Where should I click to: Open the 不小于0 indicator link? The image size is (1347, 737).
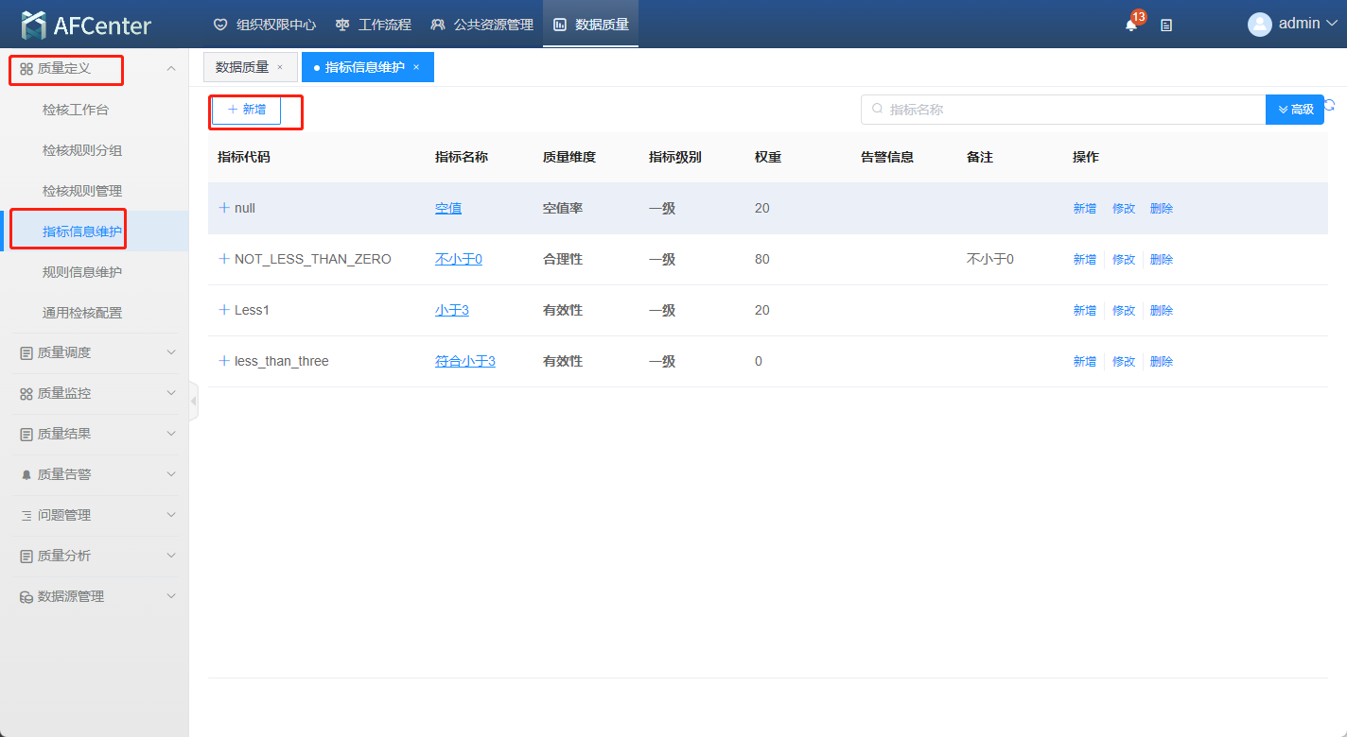click(x=459, y=259)
